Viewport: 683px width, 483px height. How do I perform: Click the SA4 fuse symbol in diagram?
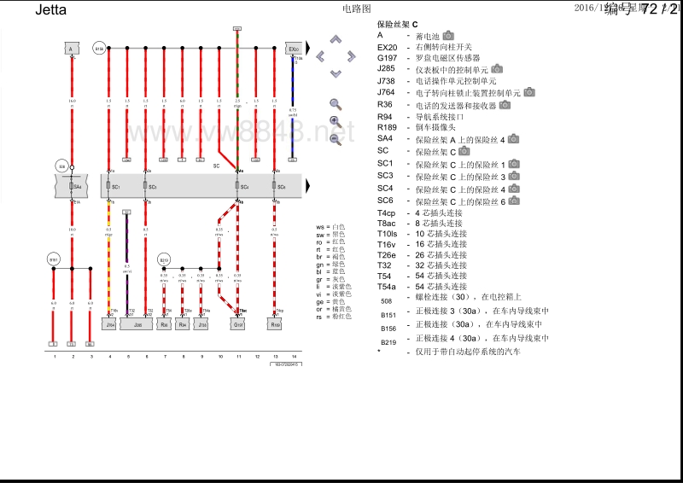pos(72,186)
